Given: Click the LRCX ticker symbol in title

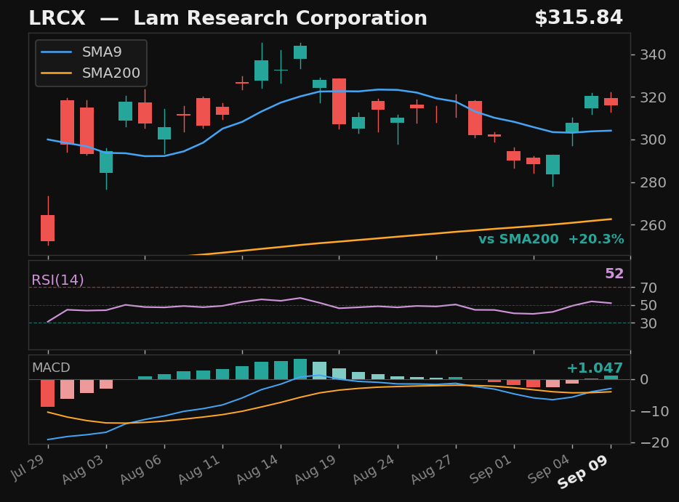Looking at the screenshot, I should point(57,18).
